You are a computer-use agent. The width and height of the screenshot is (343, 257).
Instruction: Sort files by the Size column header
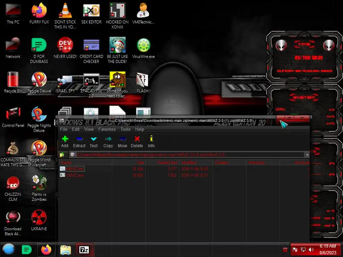point(129,162)
